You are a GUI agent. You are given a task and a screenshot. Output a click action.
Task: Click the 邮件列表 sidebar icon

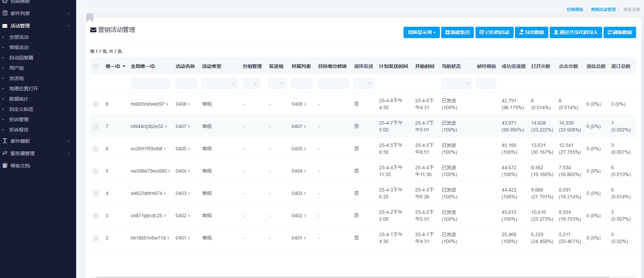point(5,13)
